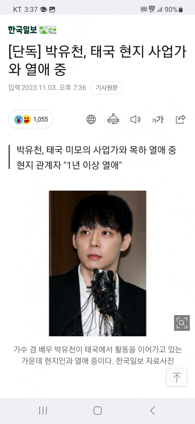Tap the speaker listen-to-article icon
This screenshot has height=424, width=195.
[x=136, y=120]
